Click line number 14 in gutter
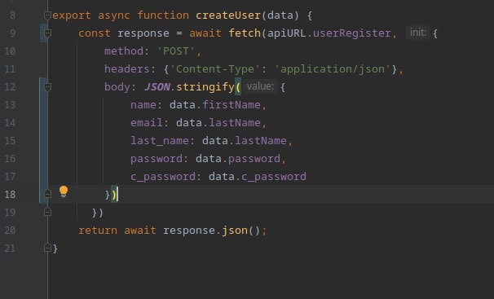 [10, 123]
